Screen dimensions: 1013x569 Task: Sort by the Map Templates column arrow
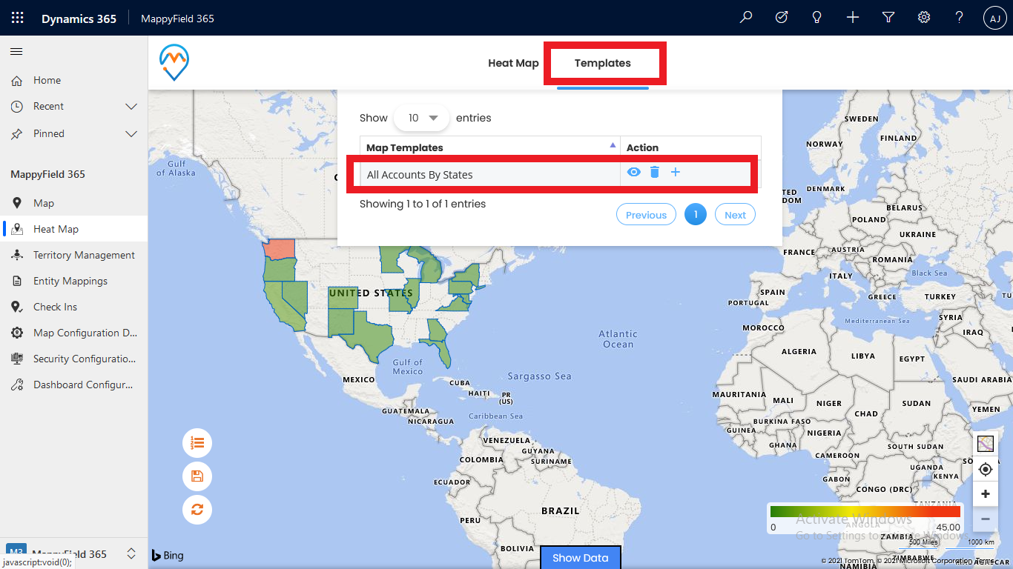point(613,145)
